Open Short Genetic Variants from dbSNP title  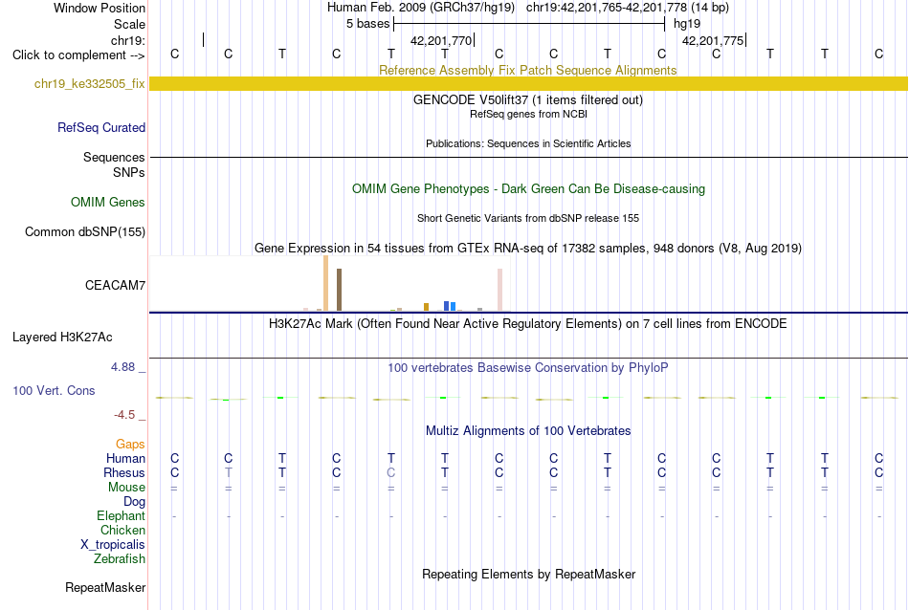(528, 218)
